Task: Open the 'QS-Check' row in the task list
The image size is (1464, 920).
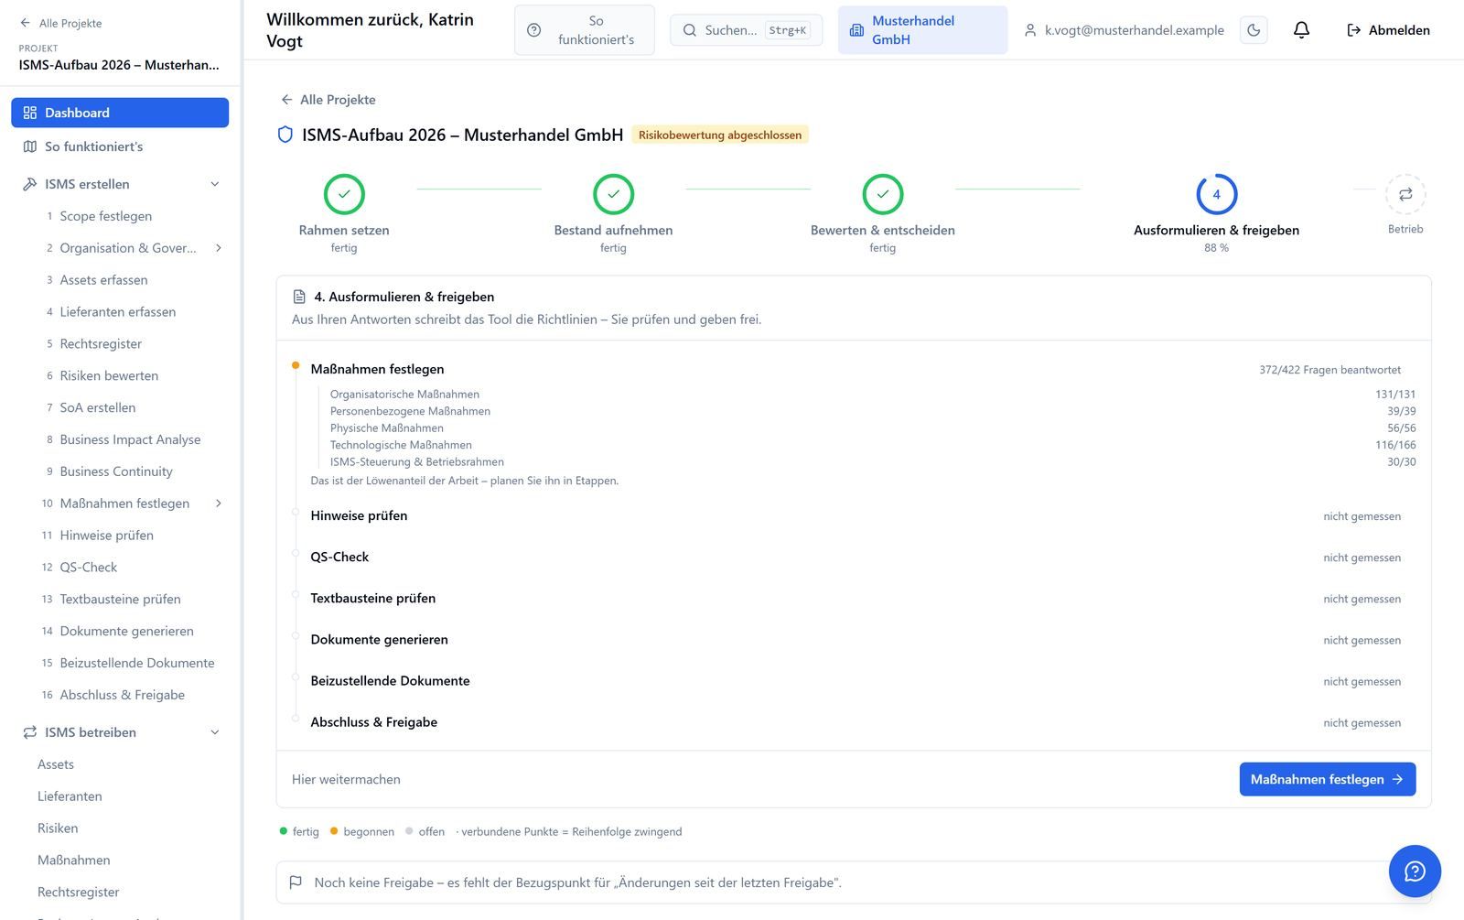Action: pyautogui.click(x=854, y=557)
